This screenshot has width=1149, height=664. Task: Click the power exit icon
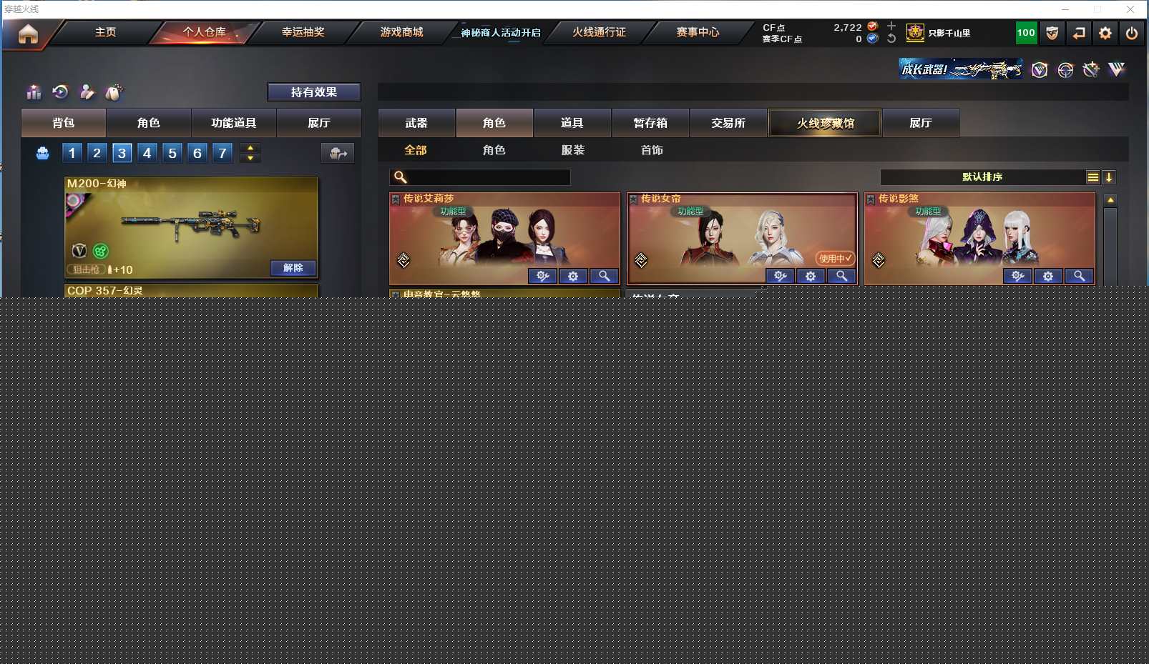point(1132,33)
